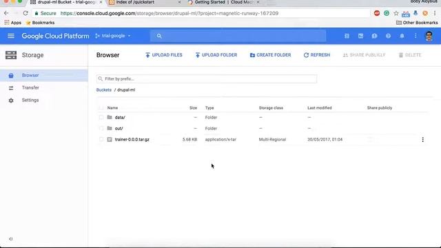Open the trial-google project dropdown
This screenshot has height=248, width=441.
[x=113, y=36]
